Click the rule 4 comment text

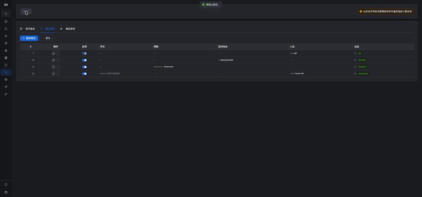(110, 74)
